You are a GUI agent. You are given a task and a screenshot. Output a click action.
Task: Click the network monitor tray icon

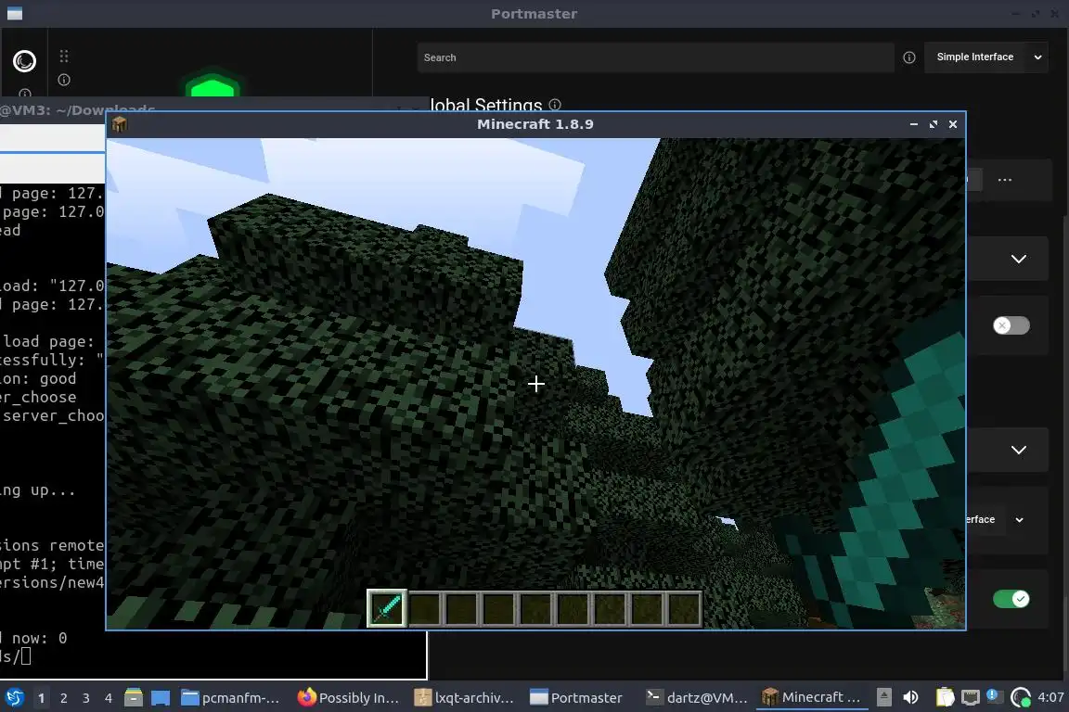970,697
